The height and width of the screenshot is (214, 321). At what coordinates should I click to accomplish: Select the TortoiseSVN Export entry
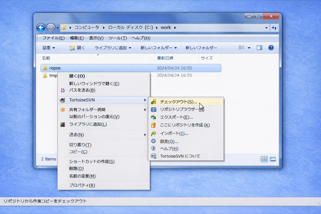tap(176, 117)
